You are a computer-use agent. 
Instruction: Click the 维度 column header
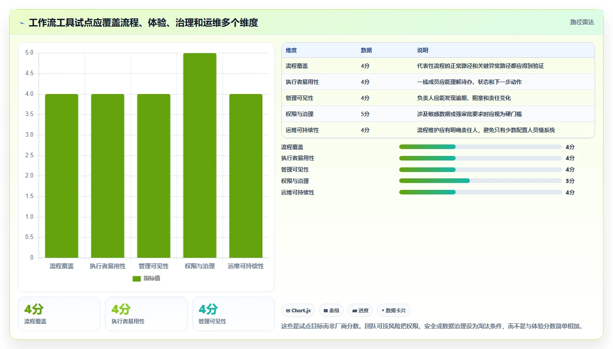coord(291,50)
